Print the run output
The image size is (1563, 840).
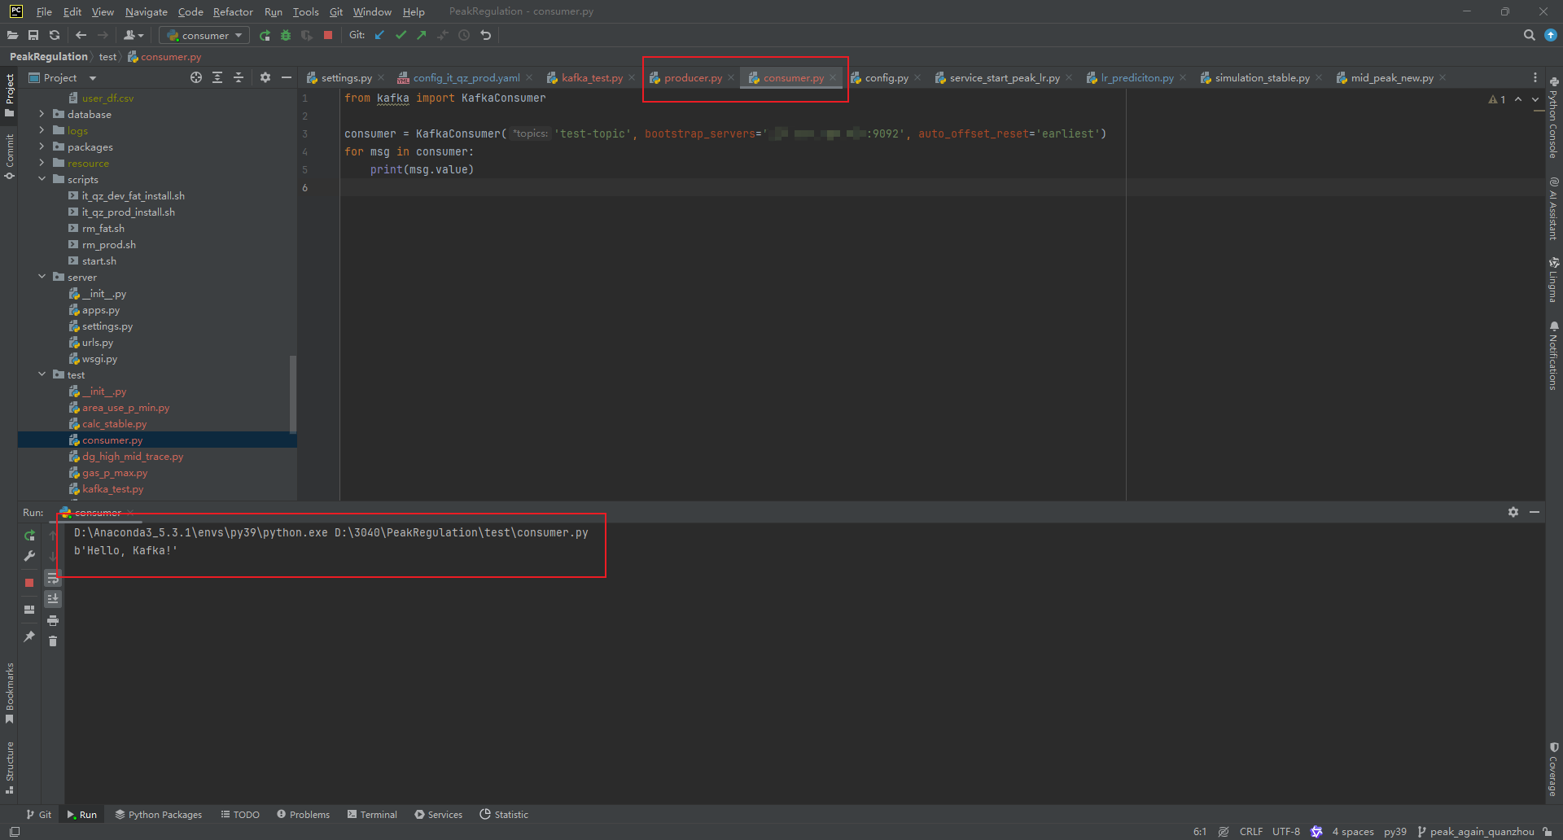pos(53,620)
